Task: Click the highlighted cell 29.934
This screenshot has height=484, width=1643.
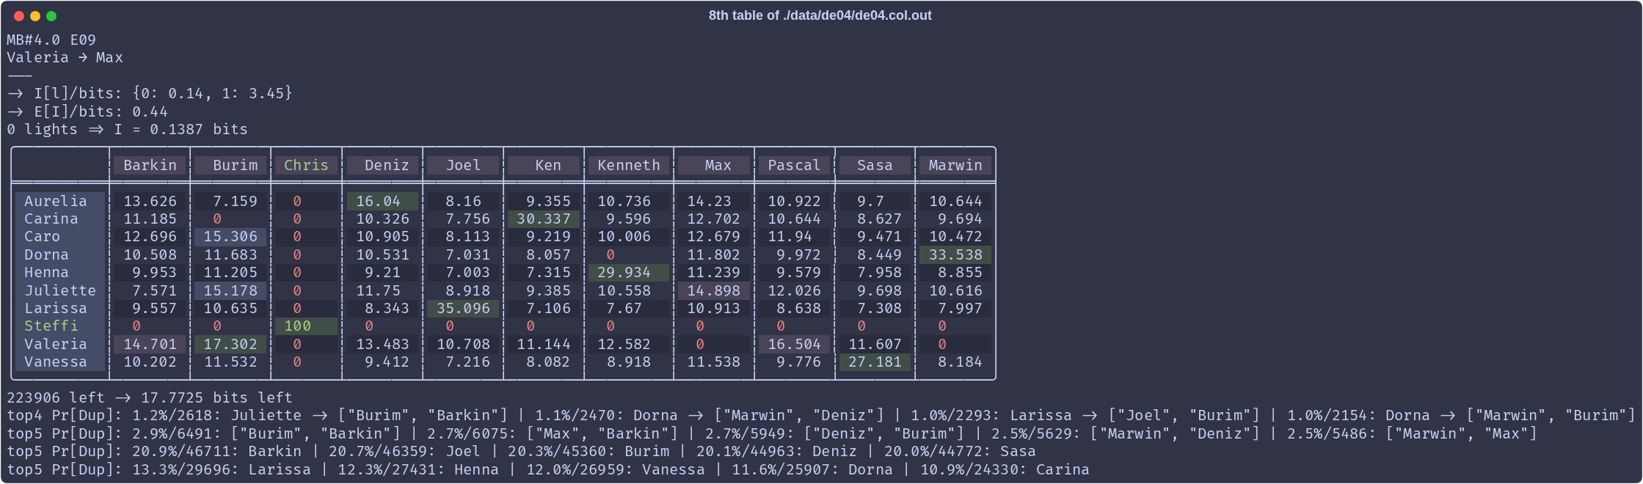Action: coord(629,272)
